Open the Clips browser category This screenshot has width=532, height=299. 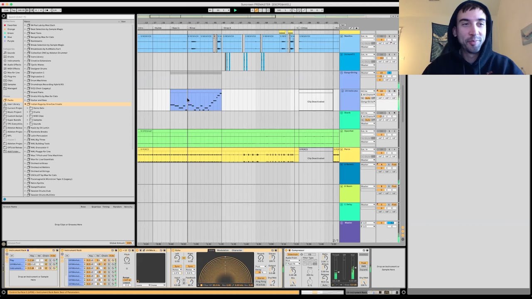point(10,81)
